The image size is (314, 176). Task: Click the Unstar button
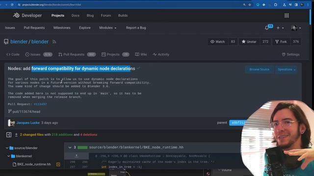[x=249, y=42]
